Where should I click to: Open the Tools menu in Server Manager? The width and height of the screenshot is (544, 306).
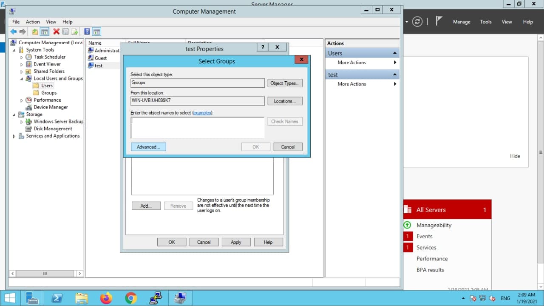click(x=485, y=22)
